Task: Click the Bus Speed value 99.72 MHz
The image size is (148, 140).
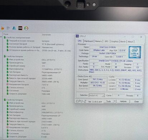Action: tap(97, 86)
